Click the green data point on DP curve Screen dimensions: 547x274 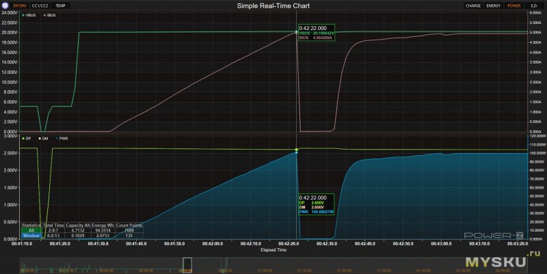coord(297,150)
